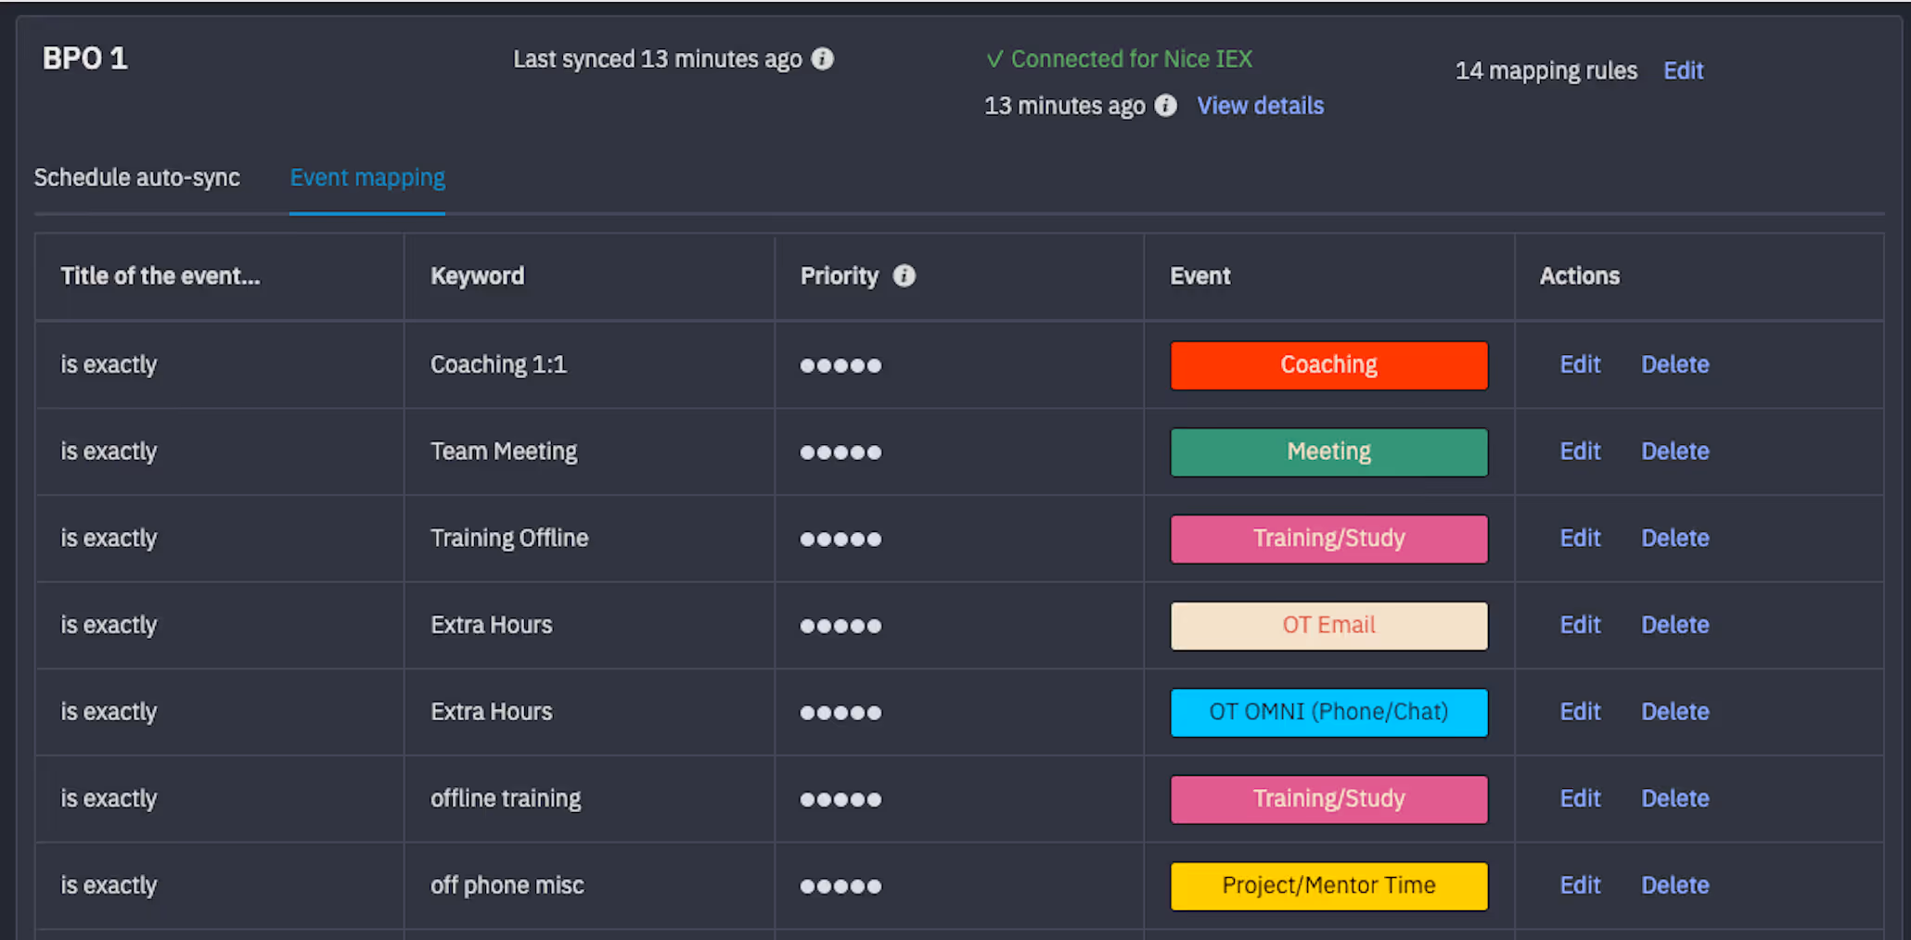Click the red Coaching event tag
The height and width of the screenshot is (940, 1911).
[1329, 365]
